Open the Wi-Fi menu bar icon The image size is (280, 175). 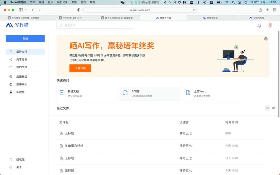(227, 2)
